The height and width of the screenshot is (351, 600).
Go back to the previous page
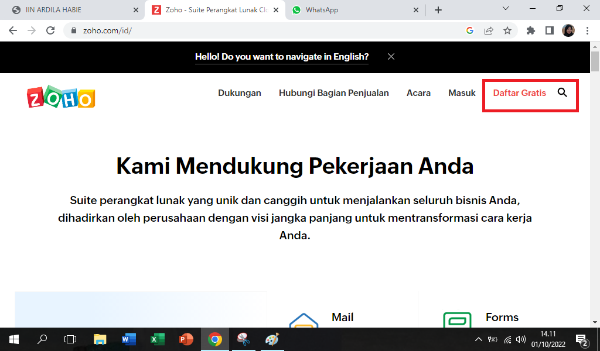coord(13,30)
